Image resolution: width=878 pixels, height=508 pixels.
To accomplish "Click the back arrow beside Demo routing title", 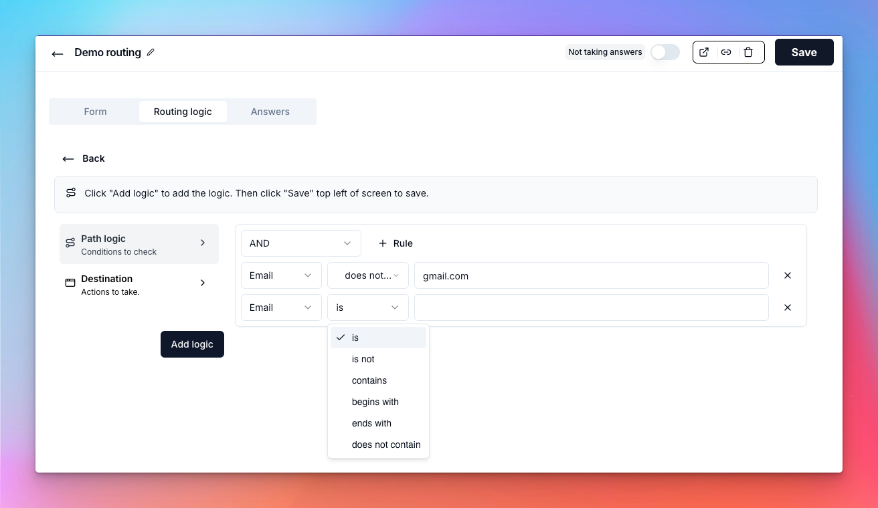I will (58, 53).
